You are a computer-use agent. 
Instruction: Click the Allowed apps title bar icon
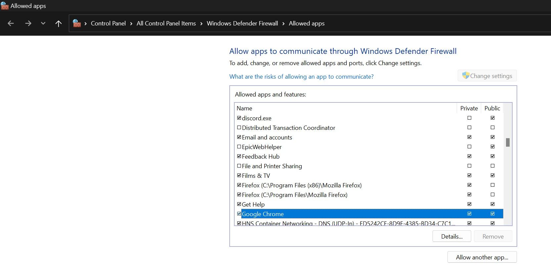tap(5, 6)
